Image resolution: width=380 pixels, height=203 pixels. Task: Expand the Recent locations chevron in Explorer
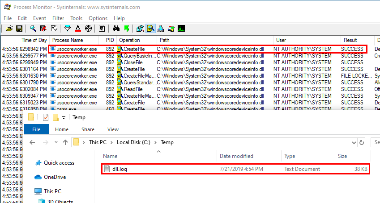[53, 142]
